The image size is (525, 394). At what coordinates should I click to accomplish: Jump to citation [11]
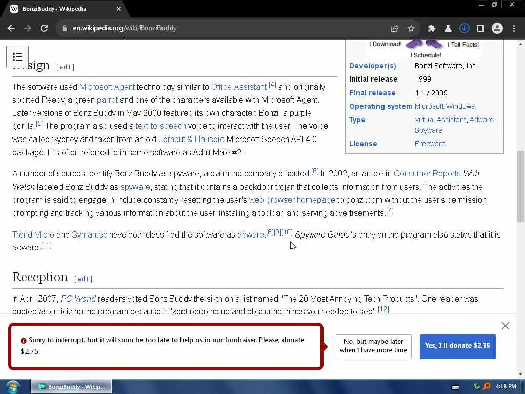click(x=46, y=245)
